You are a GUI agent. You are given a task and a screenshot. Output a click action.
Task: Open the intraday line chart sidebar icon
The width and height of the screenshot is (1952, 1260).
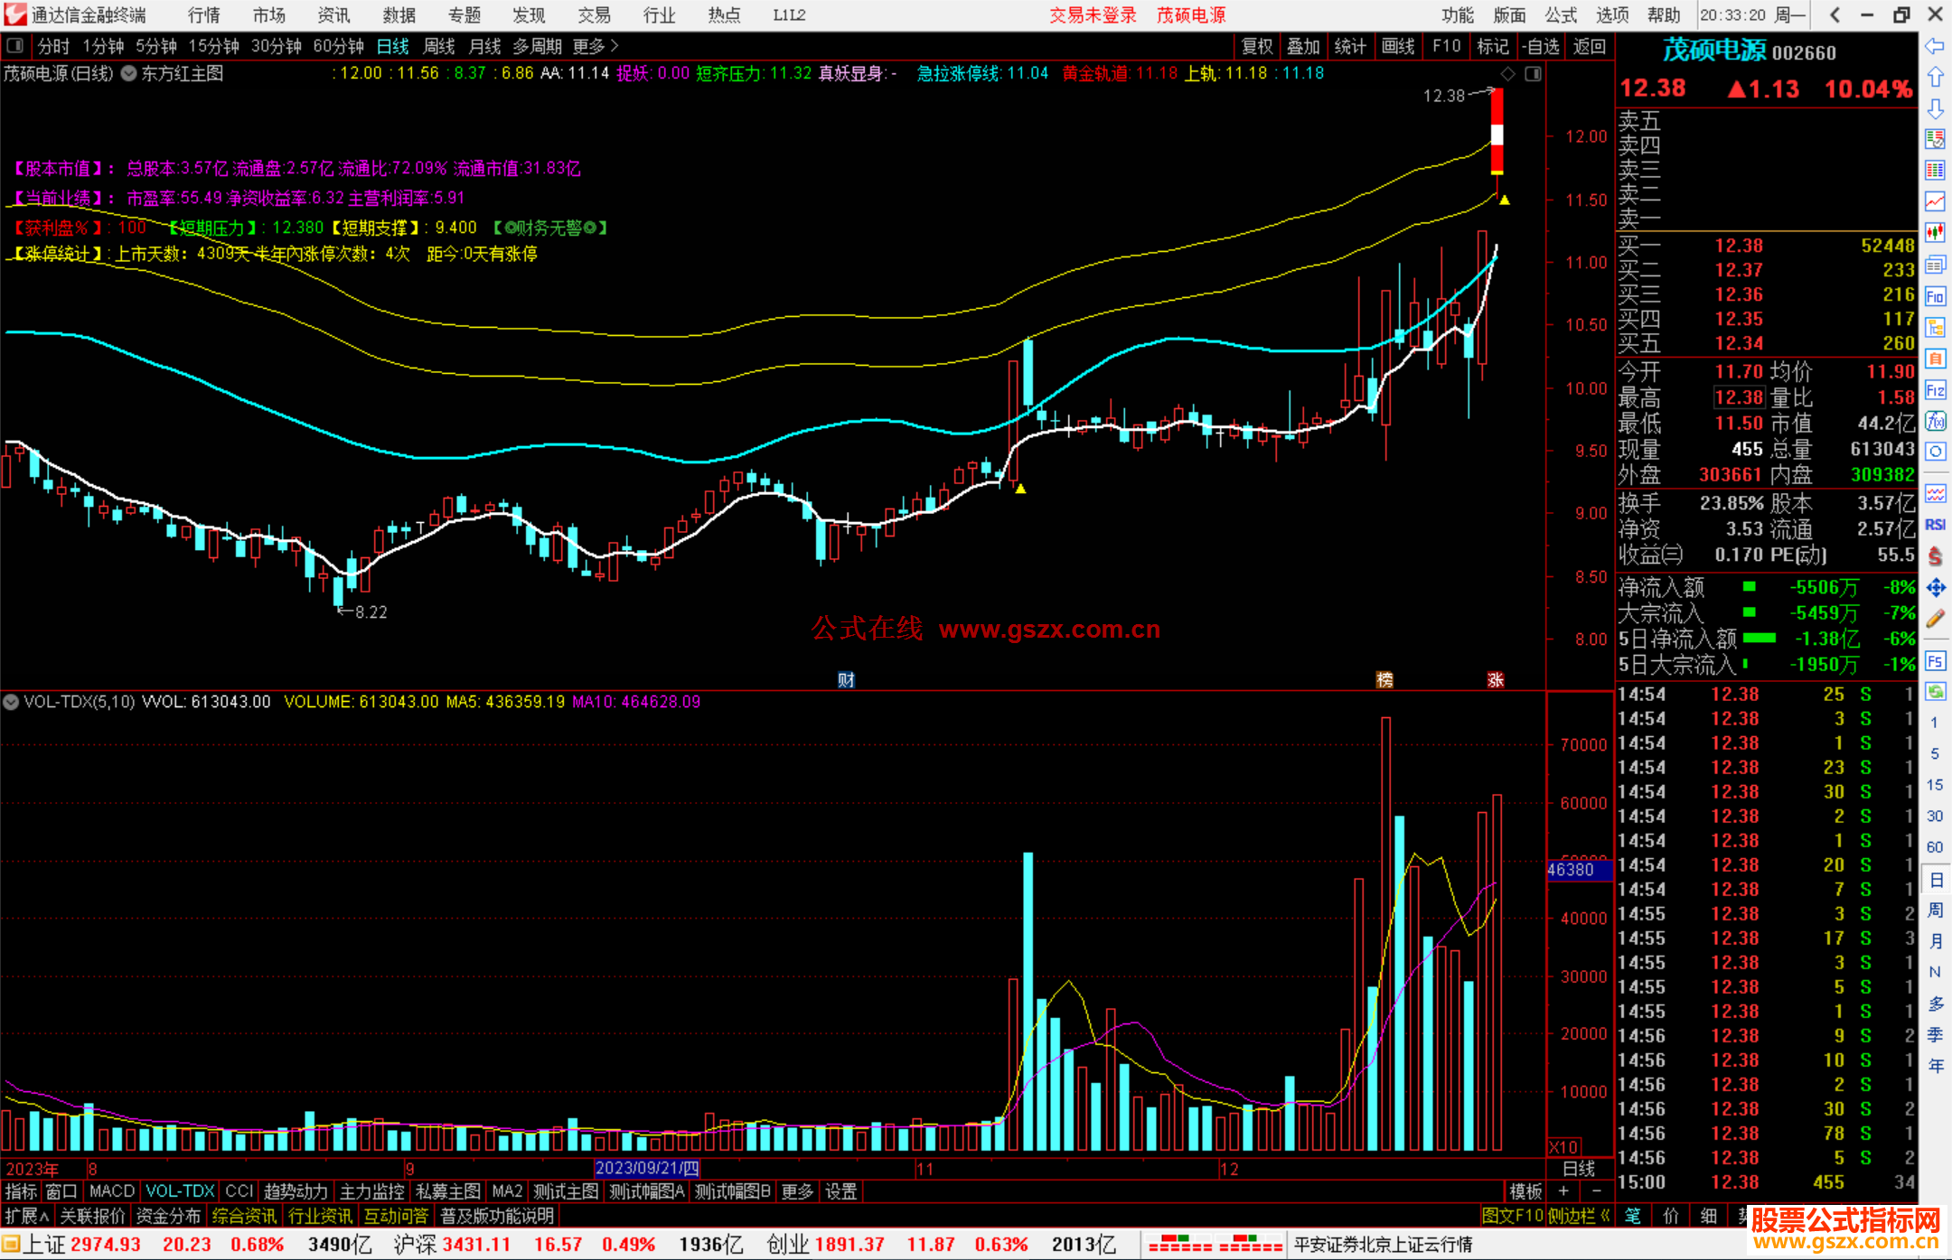[x=1935, y=201]
